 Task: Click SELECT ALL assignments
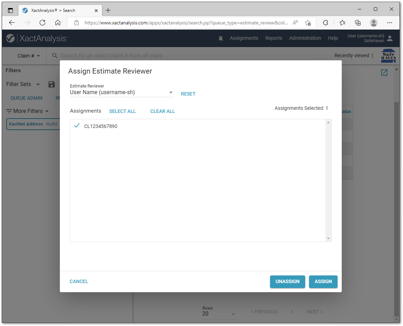[123, 112]
